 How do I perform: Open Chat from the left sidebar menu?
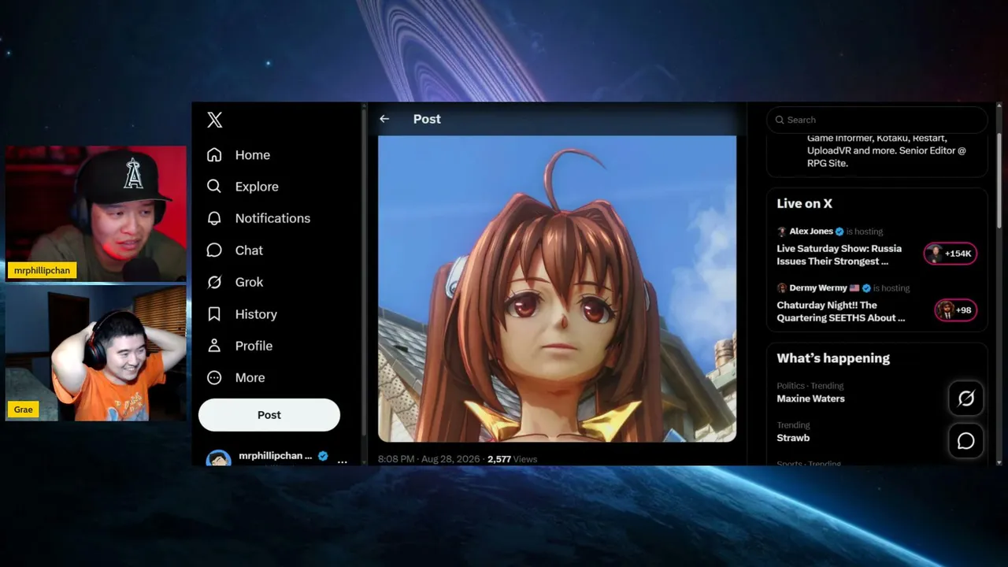pyautogui.click(x=235, y=250)
